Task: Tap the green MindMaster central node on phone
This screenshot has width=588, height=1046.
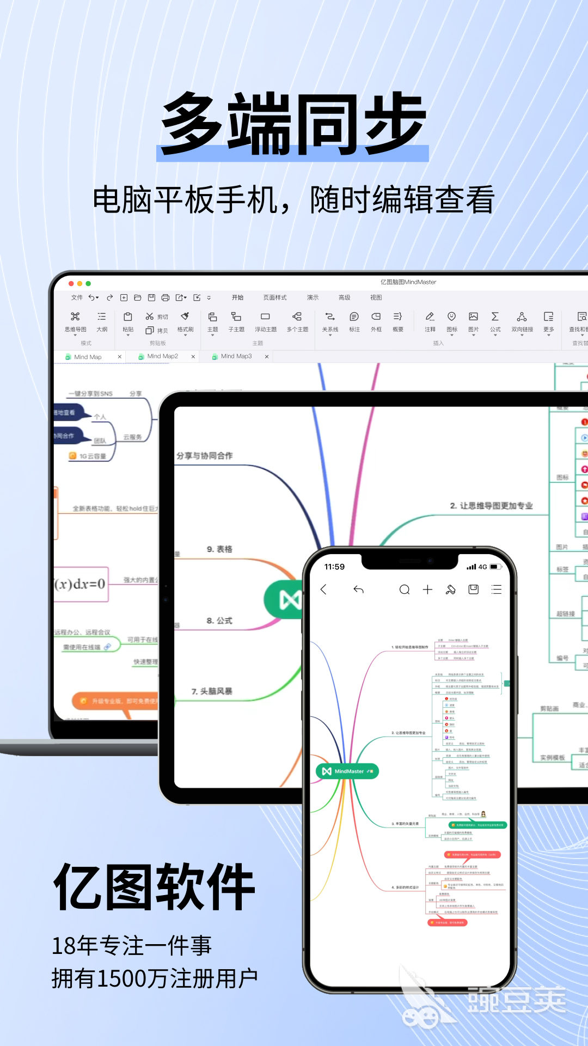Action: (x=347, y=771)
